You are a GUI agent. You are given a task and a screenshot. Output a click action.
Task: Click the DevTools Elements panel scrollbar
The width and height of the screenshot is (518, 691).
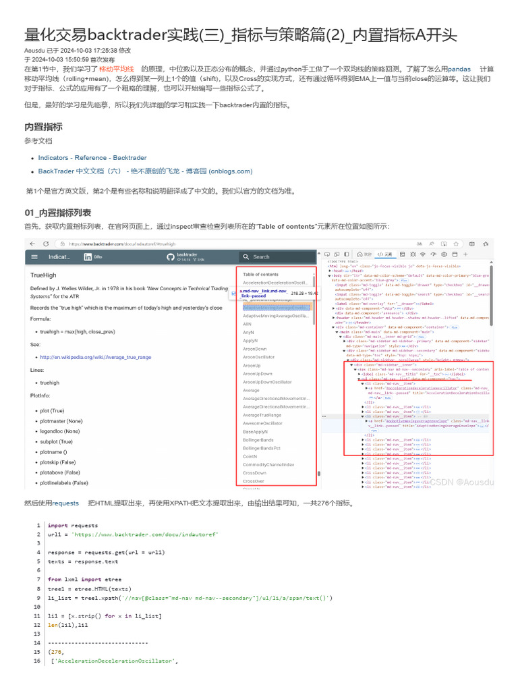coord(491,296)
